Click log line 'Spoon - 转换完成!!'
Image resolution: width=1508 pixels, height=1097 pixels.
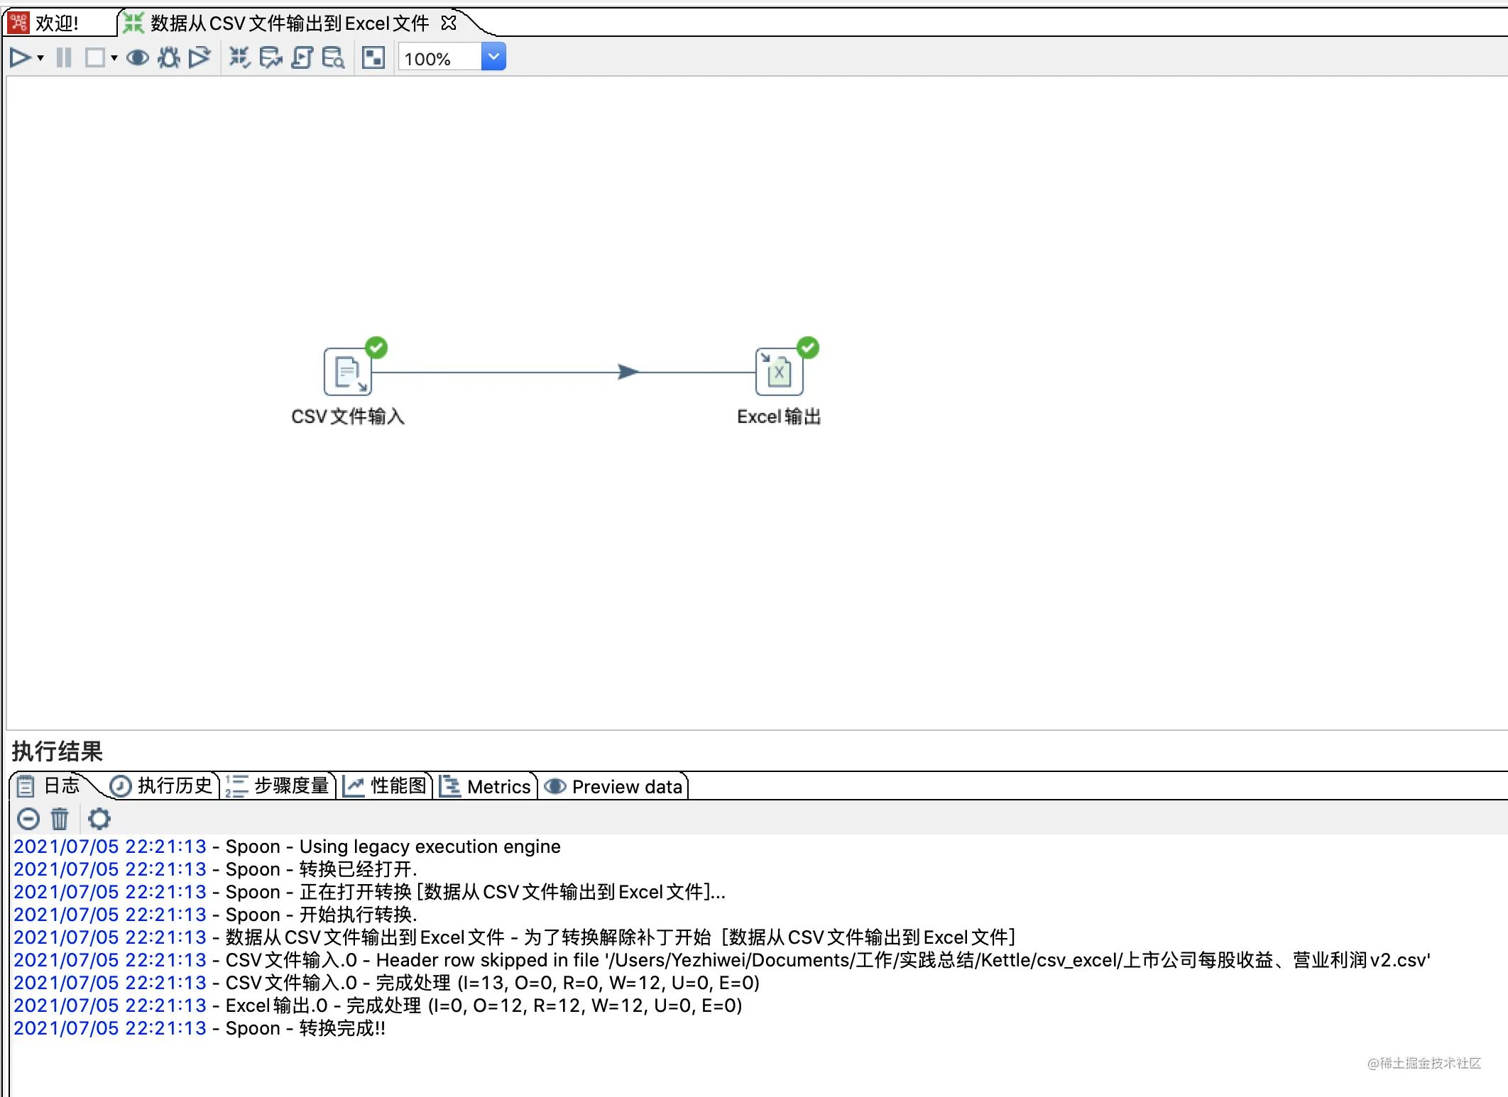coord(200,1028)
